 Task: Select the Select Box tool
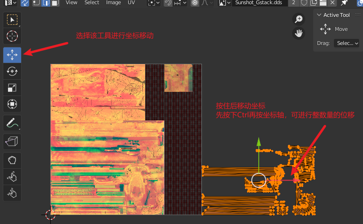(12, 20)
